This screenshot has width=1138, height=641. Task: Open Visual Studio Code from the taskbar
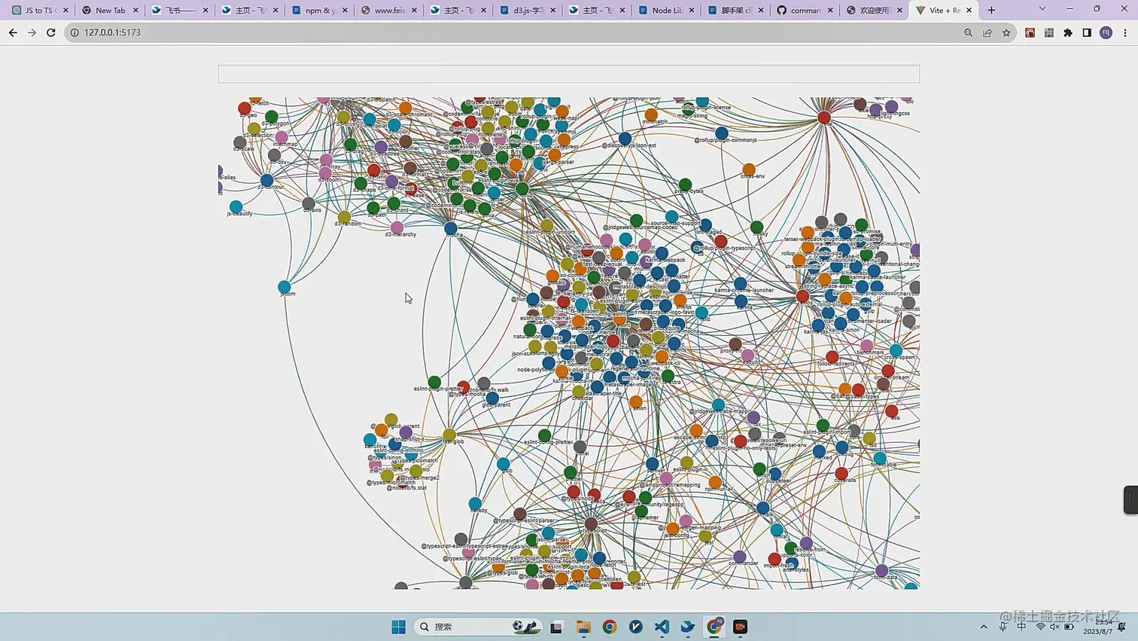click(662, 627)
